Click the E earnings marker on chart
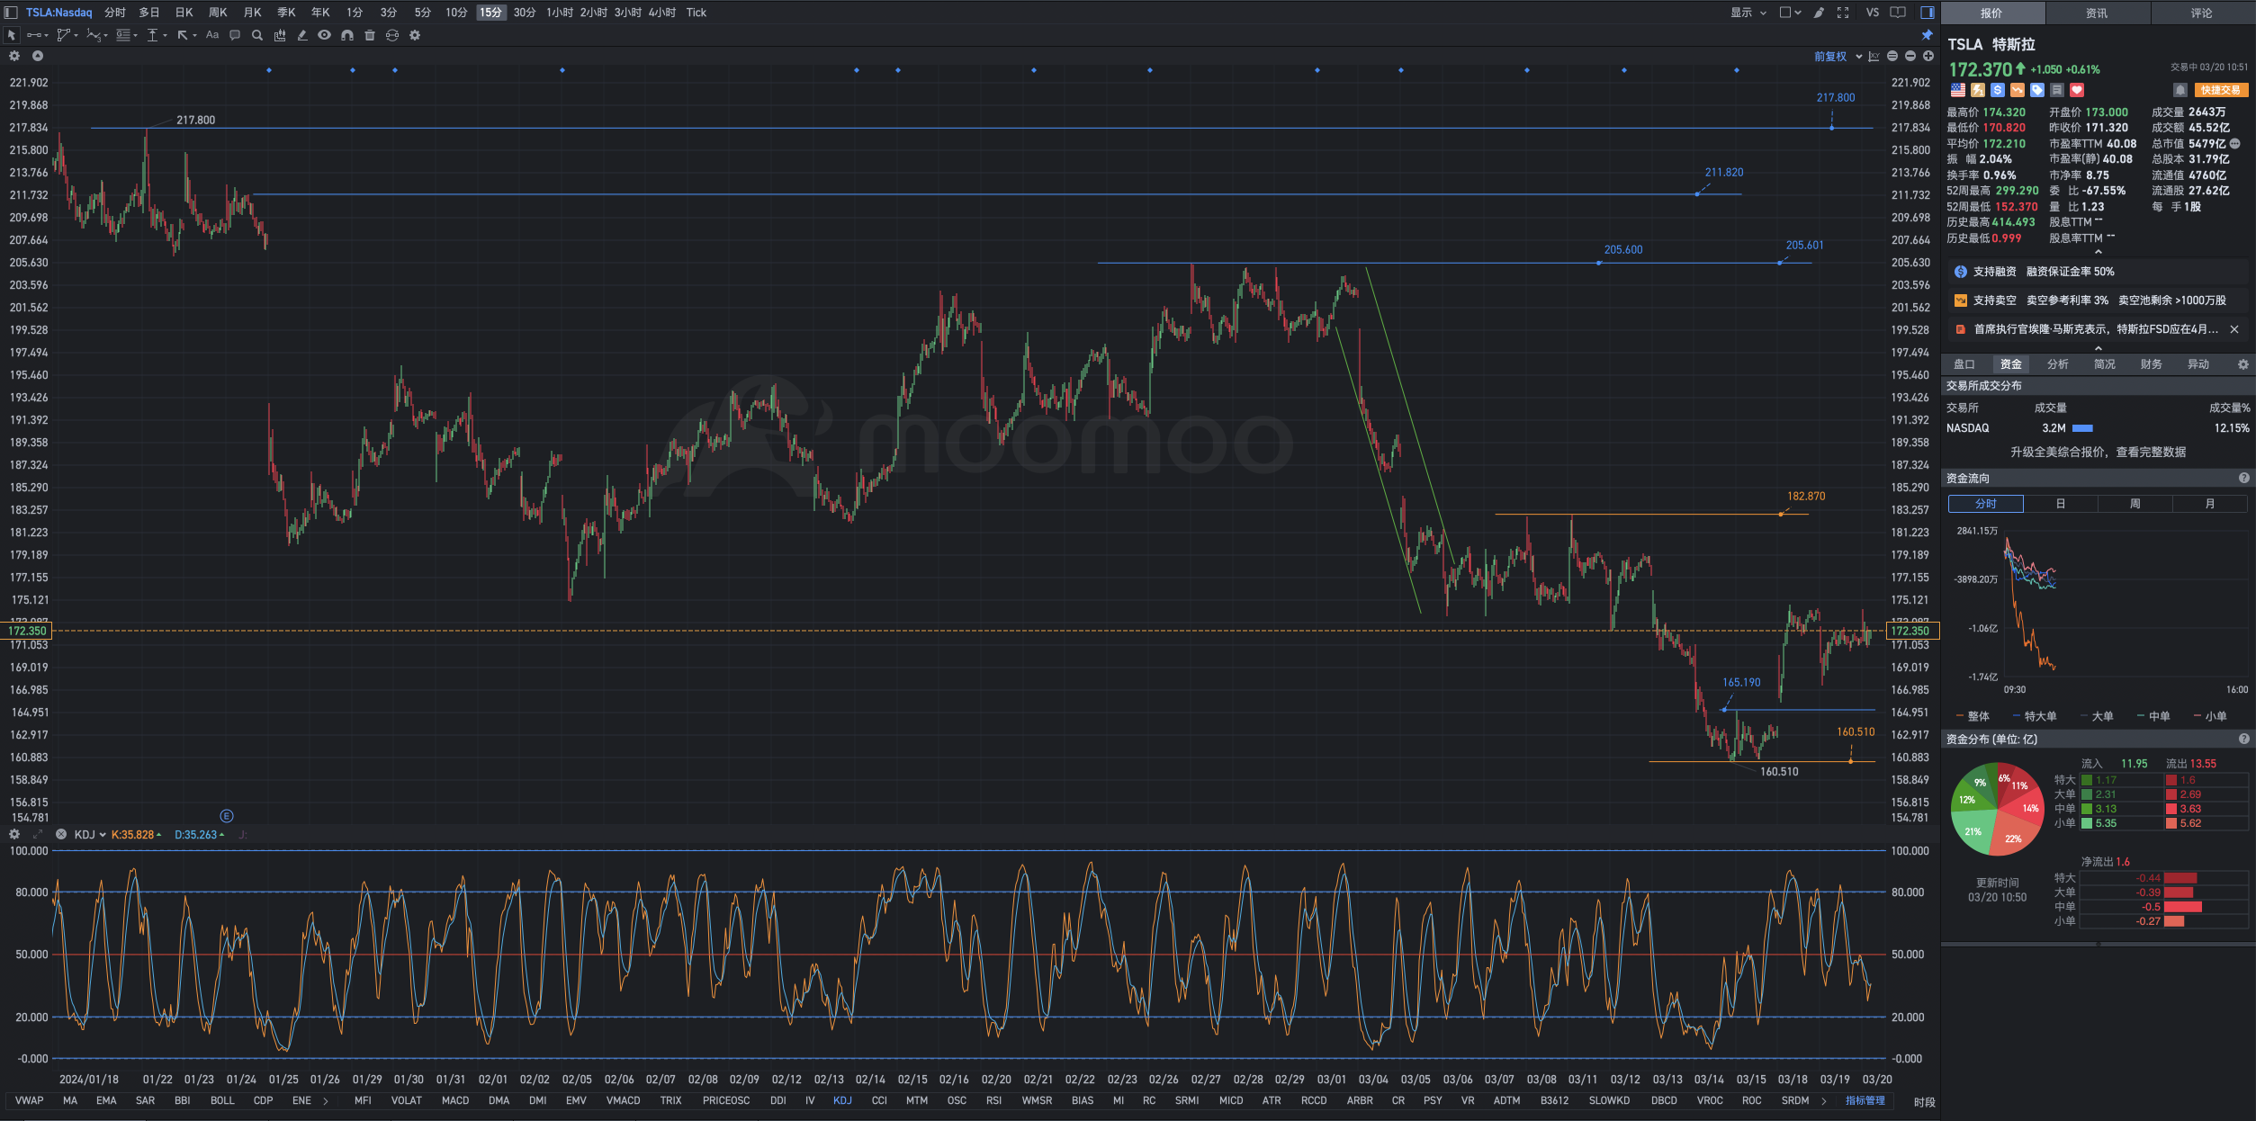Screen dimensions: 2256x1121 click(x=227, y=816)
